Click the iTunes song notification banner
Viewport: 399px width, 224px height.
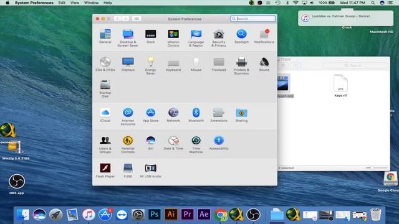click(x=345, y=18)
